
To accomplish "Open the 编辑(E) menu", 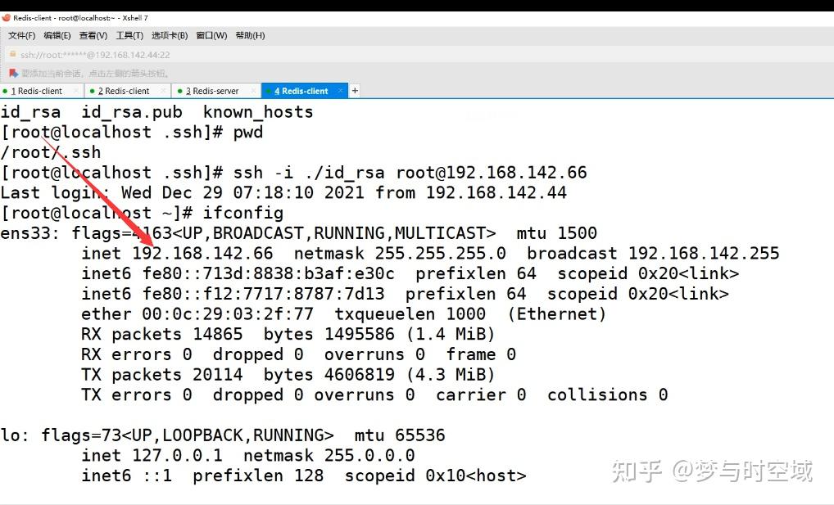I will coord(57,35).
